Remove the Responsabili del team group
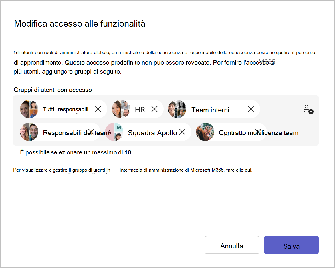 [x=91, y=132]
